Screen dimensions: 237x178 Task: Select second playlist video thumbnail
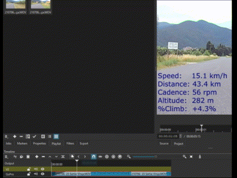[40, 4]
